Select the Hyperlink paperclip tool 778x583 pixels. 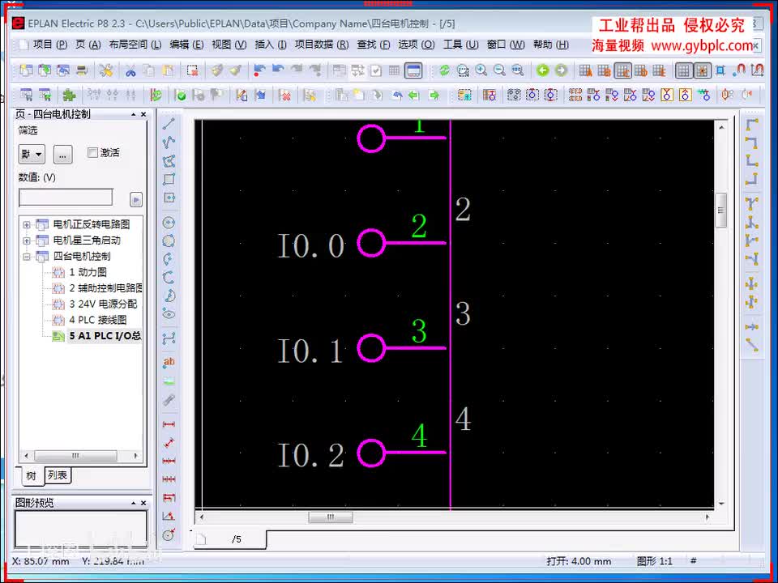(x=169, y=400)
